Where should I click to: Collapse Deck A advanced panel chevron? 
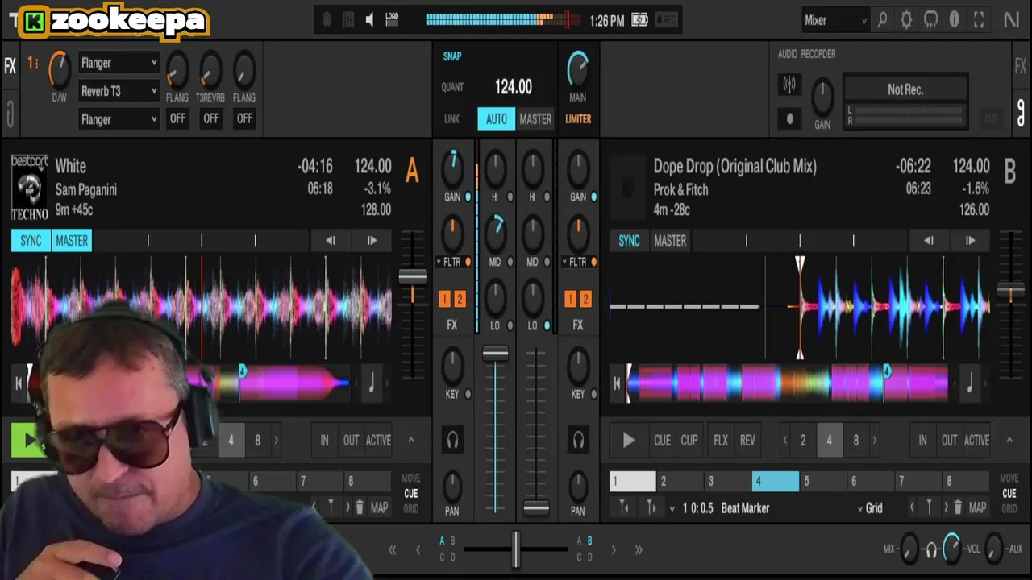(410, 440)
